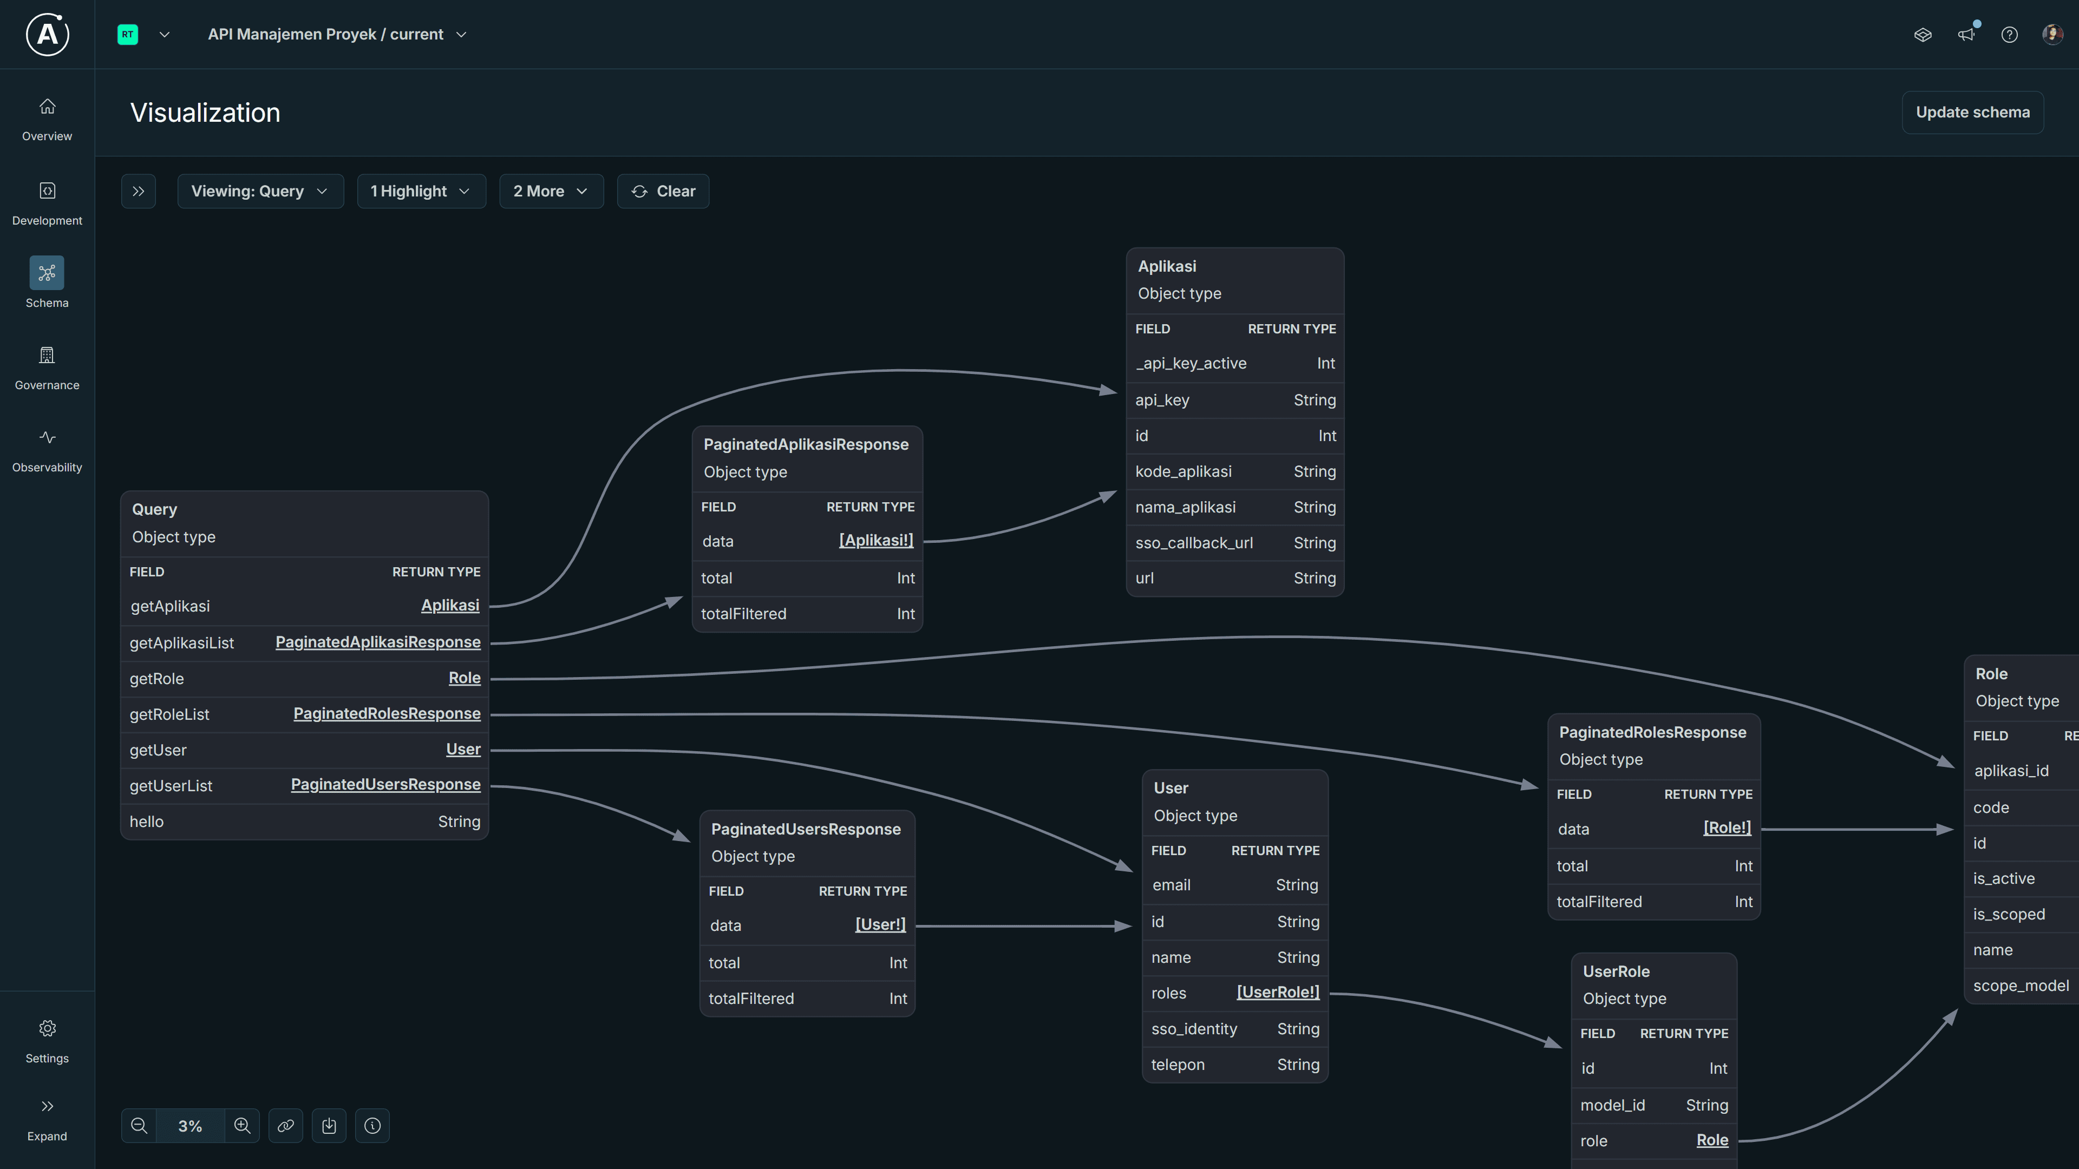Image resolution: width=2079 pixels, height=1169 pixels.
Task: Click the Apollo logo icon
Action: [47, 34]
